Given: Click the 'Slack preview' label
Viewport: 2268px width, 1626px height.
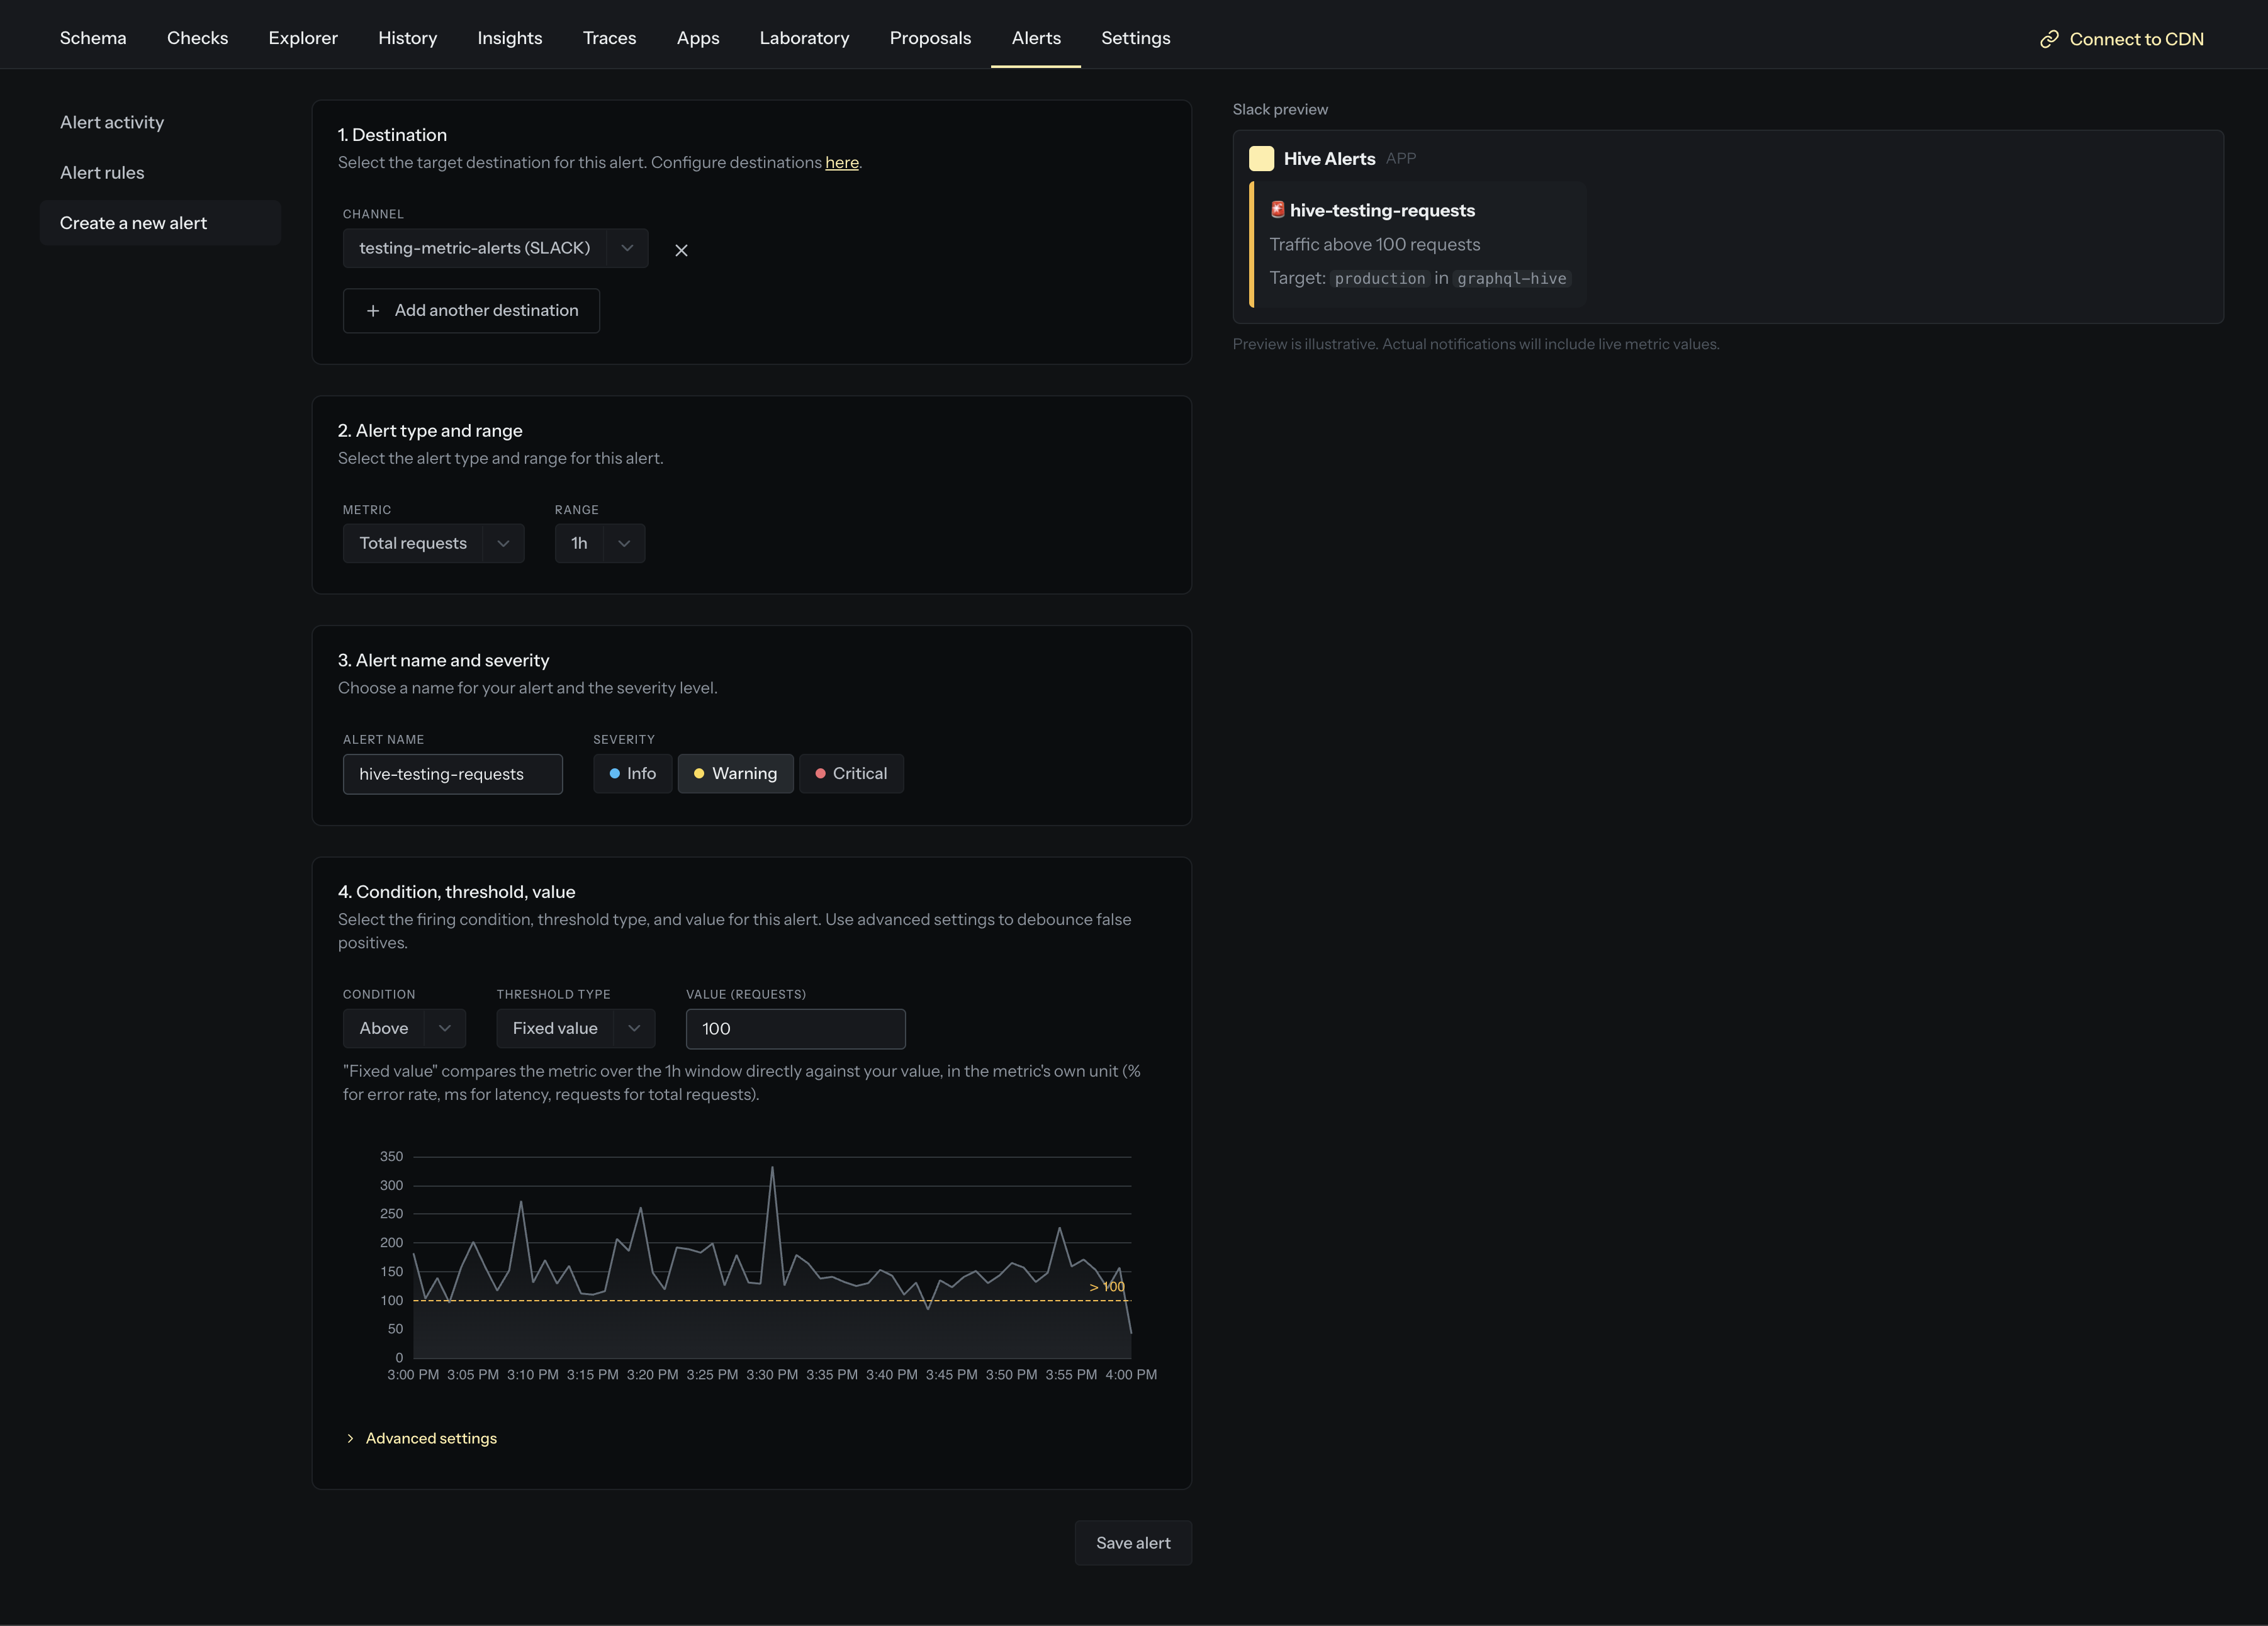Looking at the screenshot, I should coord(1280,109).
